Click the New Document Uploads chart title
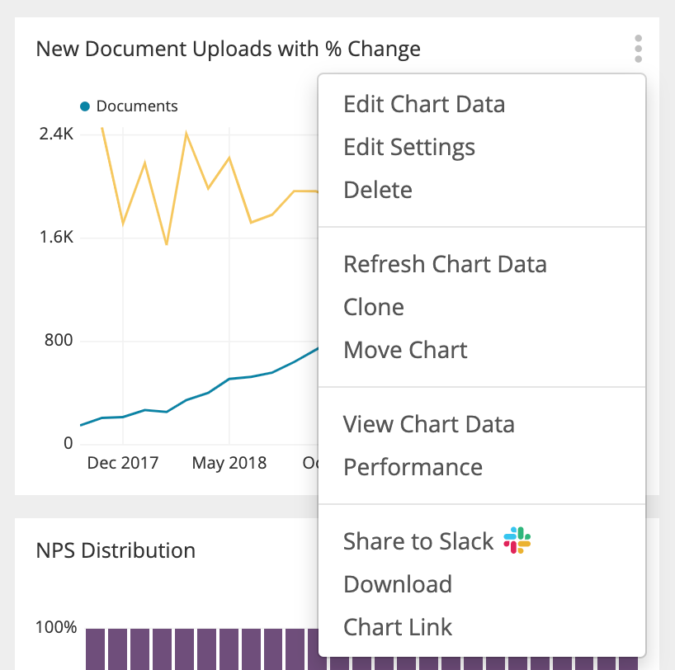The image size is (675, 670). (x=228, y=49)
